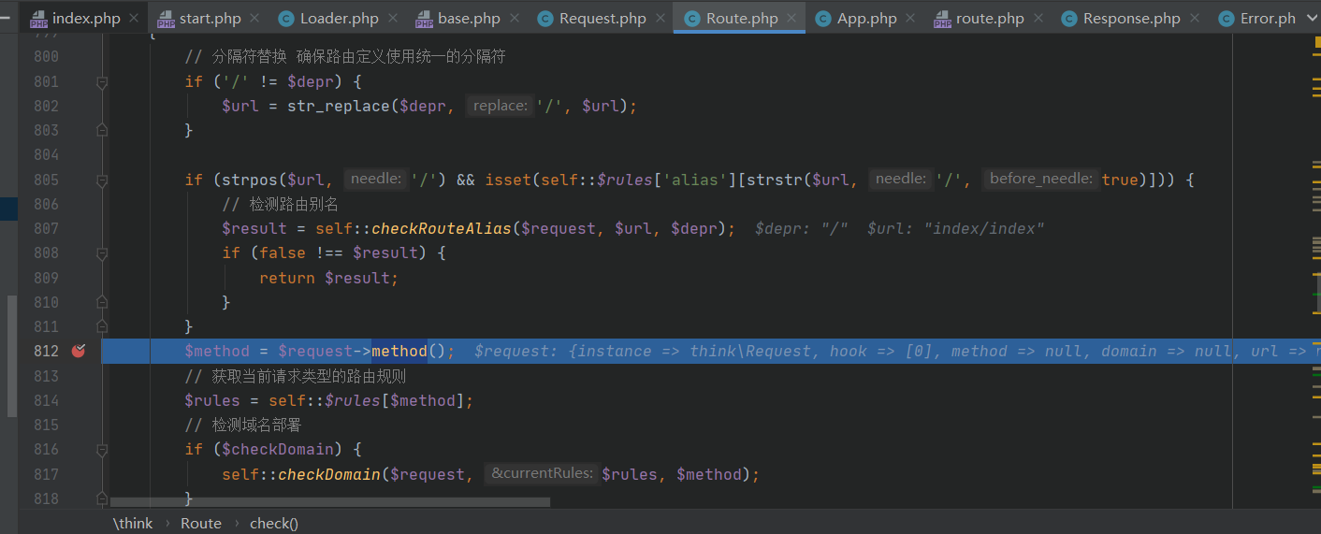Click the fold end marker at line 818
The width and height of the screenshot is (1321, 534).
click(x=102, y=498)
